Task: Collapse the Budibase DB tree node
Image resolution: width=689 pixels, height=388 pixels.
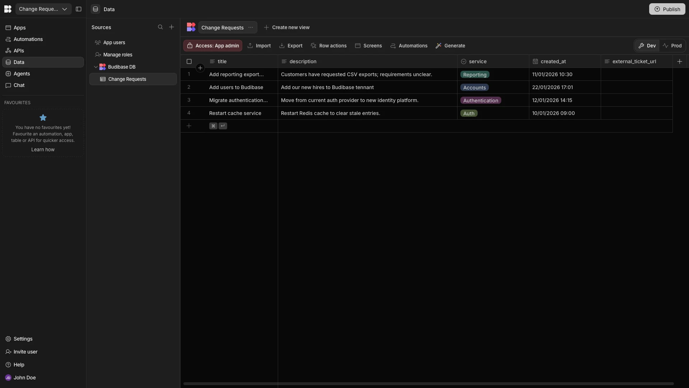Action: click(96, 67)
